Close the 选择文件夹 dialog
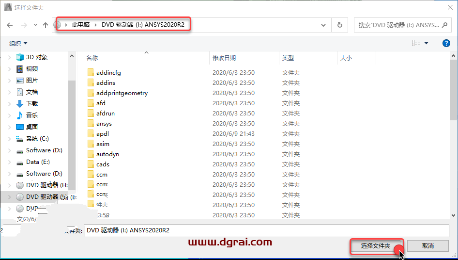Viewport: 458px width, 260px height. 450,7
